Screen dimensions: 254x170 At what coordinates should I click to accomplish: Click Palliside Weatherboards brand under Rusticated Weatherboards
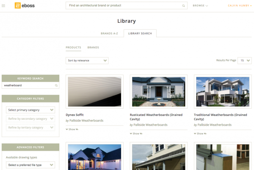pos(150,125)
